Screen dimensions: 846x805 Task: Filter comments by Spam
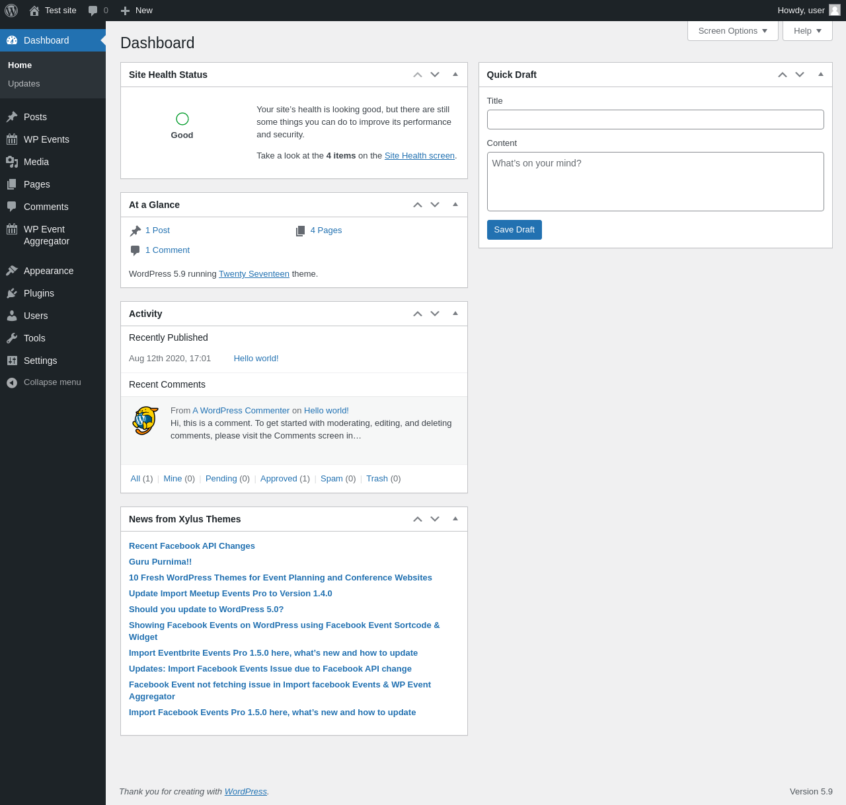point(332,479)
